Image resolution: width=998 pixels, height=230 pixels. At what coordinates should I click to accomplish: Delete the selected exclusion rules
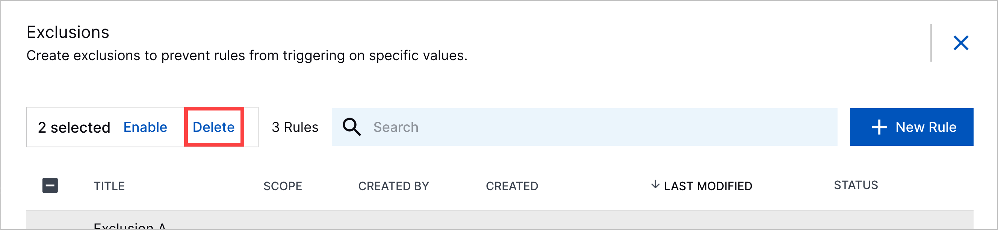[x=213, y=127]
